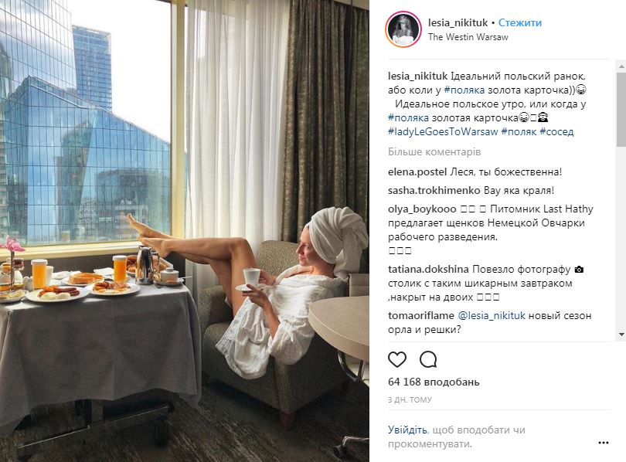The width and height of the screenshot is (626, 462).
Task: Click the comment scrollbar down arrow
Action: coord(621,335)
